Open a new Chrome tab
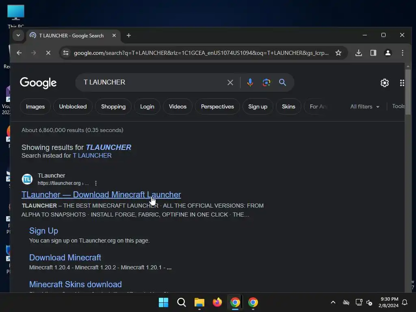The height and width of the screenshot is (312, 416). coord(129,35)
